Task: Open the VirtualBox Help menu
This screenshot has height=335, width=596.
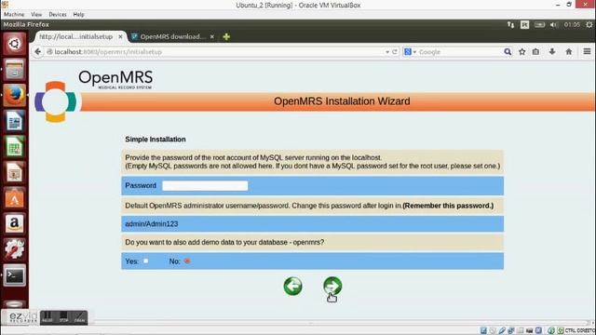Action: coord(78,15)
